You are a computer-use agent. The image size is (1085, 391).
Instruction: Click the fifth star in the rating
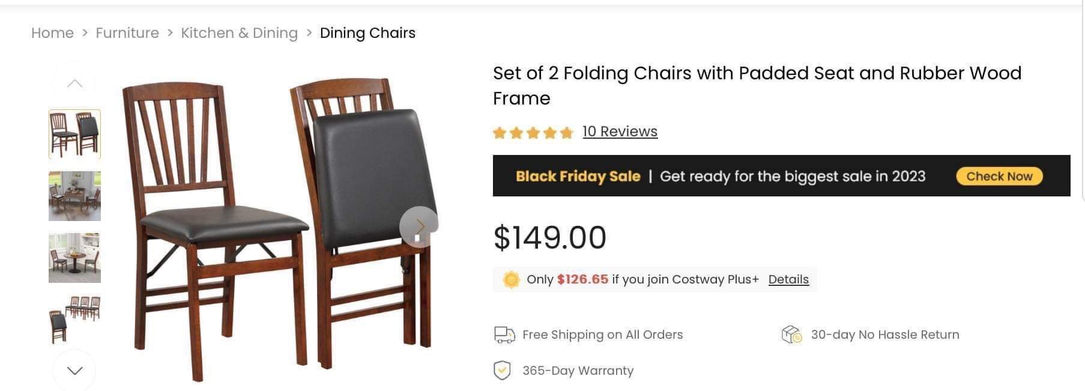tap(567, 132)
